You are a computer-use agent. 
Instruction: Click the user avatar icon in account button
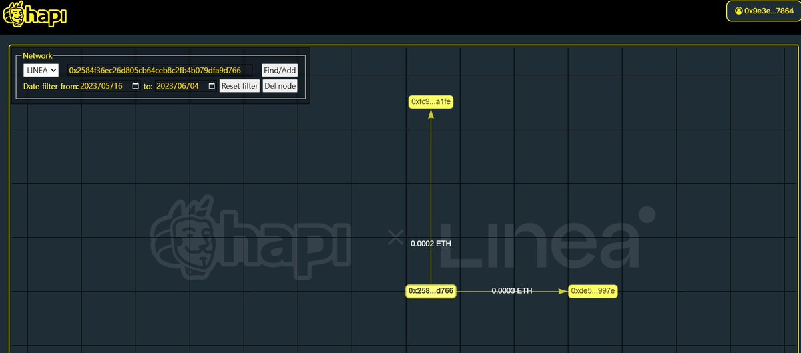point(738,11)
